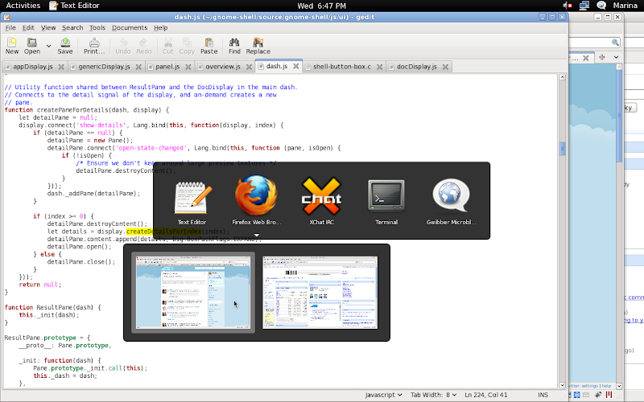Viewport: 644px width, 402px height.
Task: Pick Gwibber Microblog in the app switcher
Action: pos(452,199)
